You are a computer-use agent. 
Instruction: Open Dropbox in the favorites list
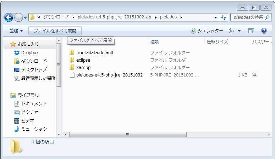coord(30,52)
